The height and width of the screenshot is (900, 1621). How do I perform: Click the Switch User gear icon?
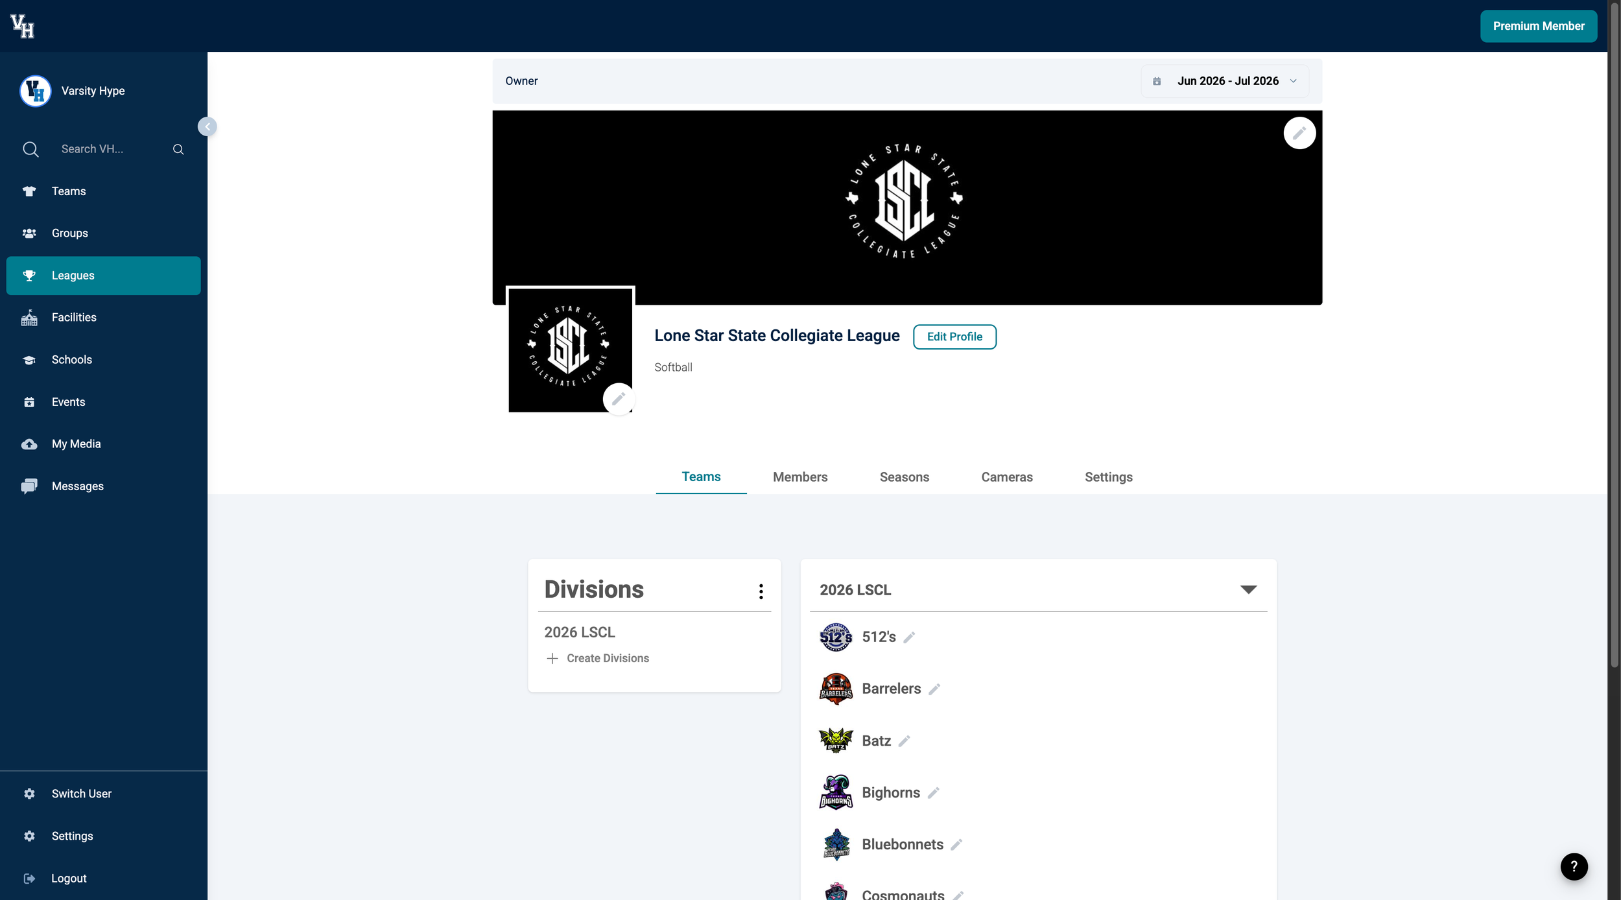coord(29,794)
